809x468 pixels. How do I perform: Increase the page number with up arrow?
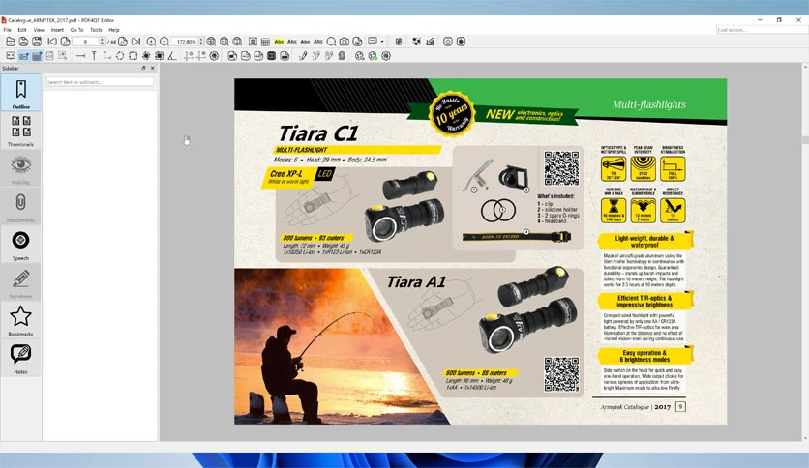pyautogui.click(x=102, y=40)
